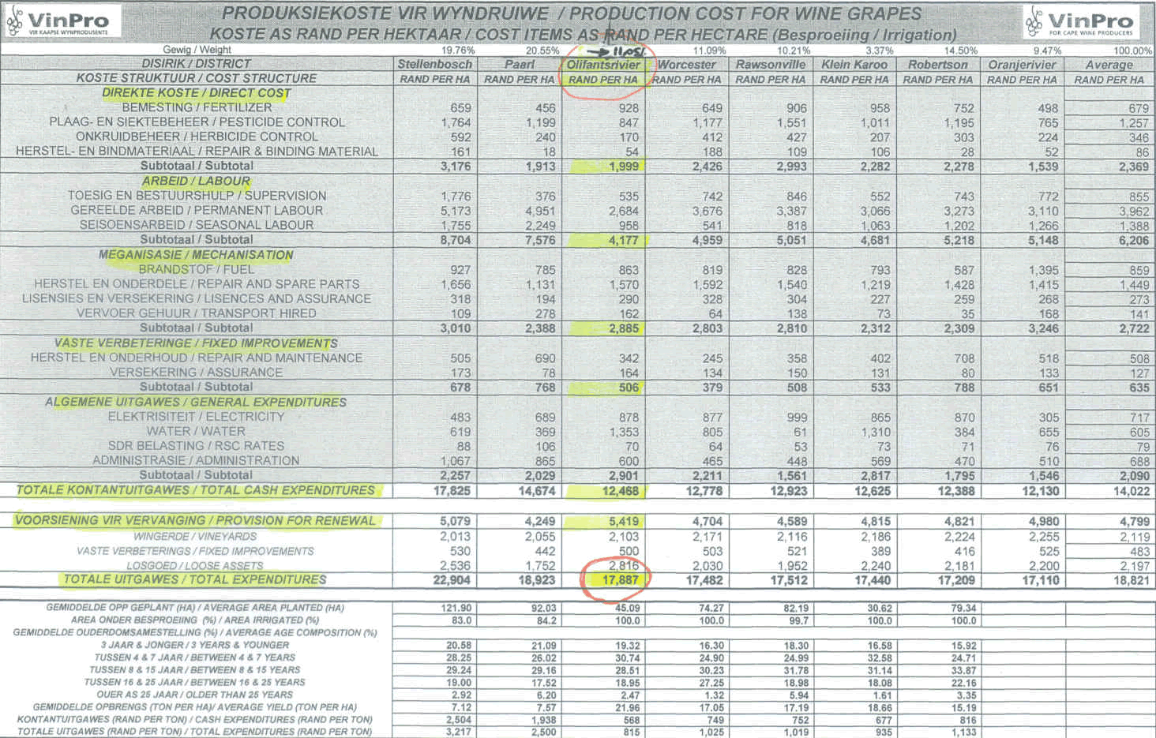The width and height of the screenshot is (1156, 738).
Task: Click the Meganisasie / Mechanisation section heading
Action: click(196, 255)
